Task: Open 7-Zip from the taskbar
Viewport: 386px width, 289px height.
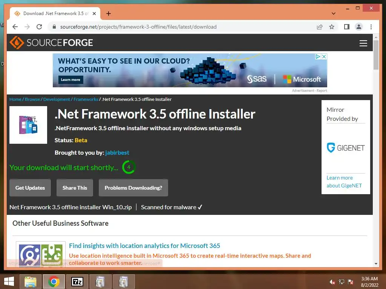Action: pyautogui.click(x=77, y=281)
